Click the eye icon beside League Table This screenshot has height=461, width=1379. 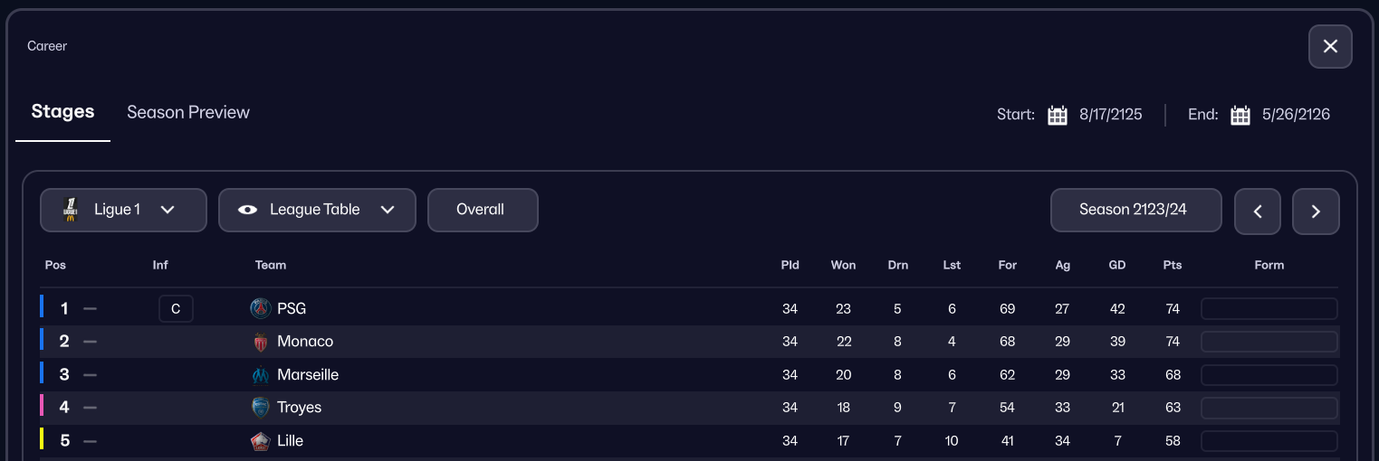click(247, 210)
